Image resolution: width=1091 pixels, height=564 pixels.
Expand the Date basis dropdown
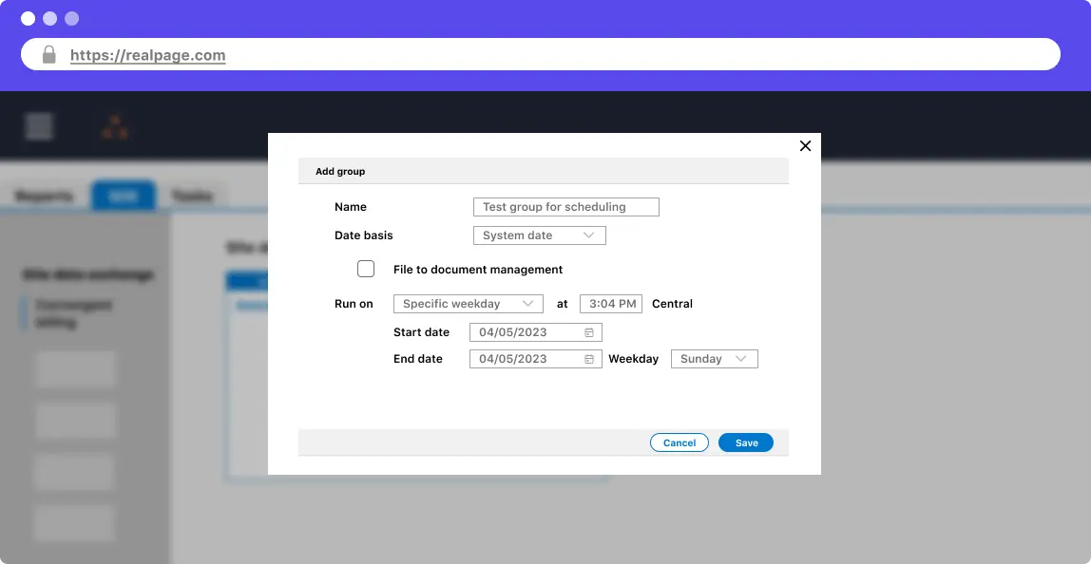(x=539, y=235)
